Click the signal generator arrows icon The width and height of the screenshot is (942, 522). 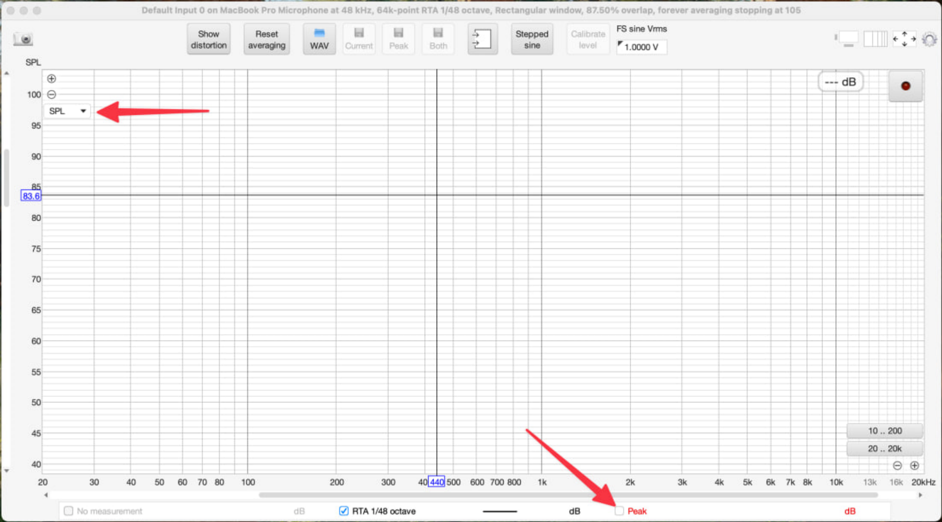tap(482, 39)
